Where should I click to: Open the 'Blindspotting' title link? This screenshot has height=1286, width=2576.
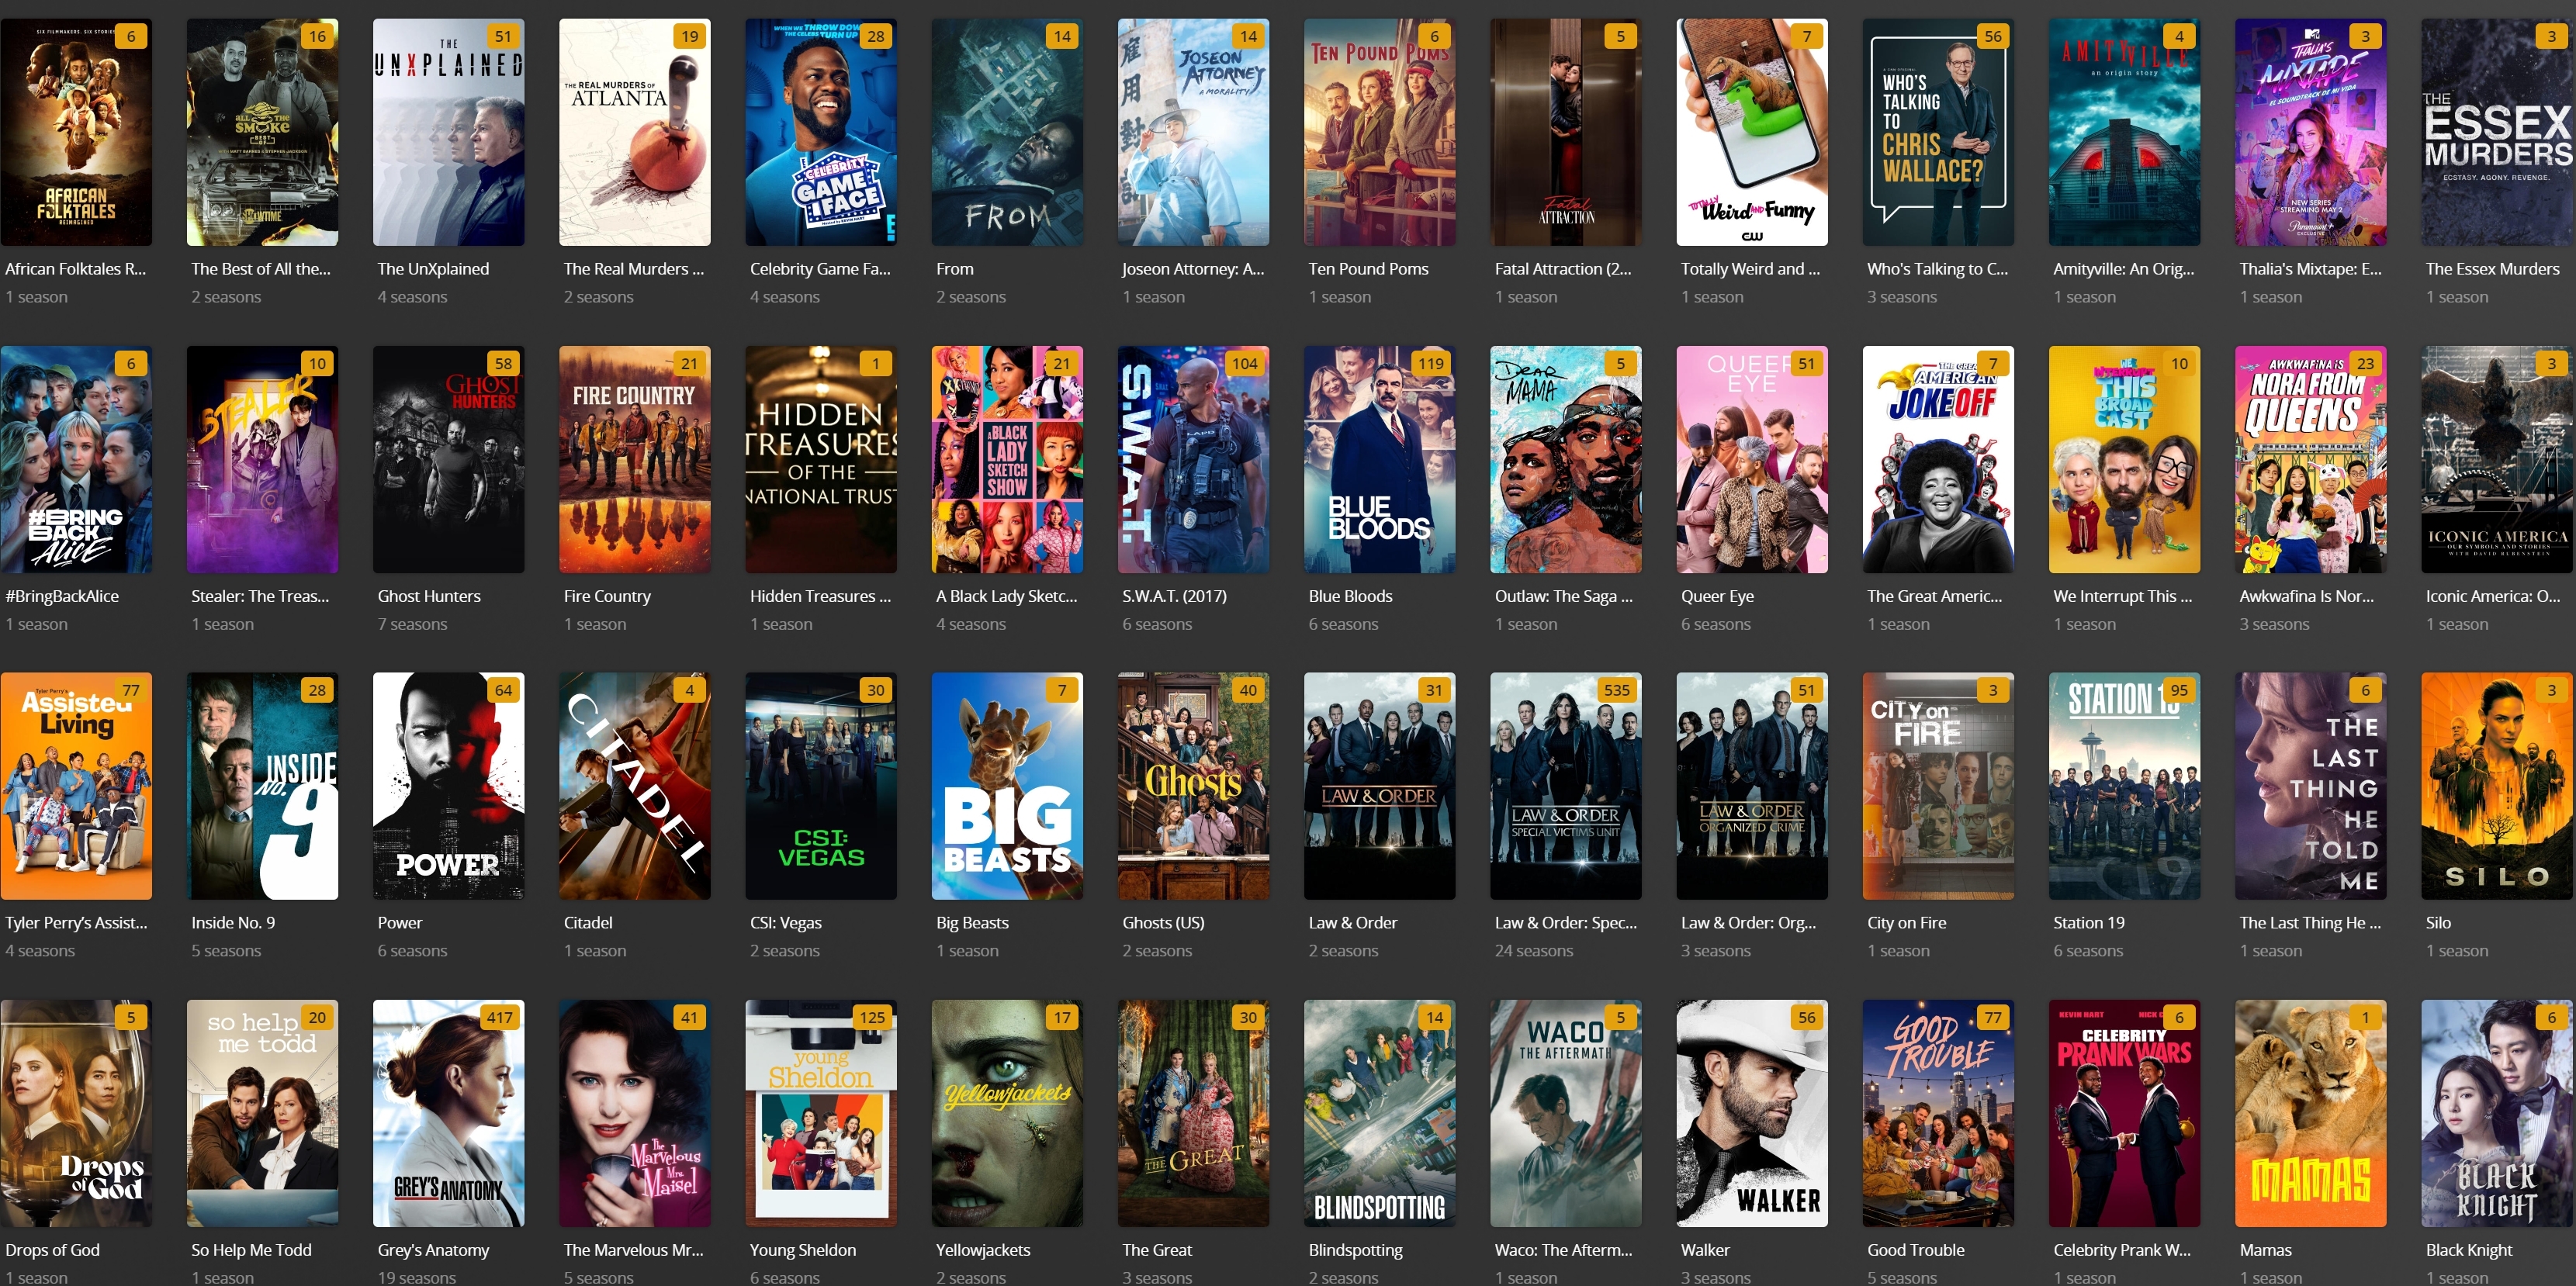coord(1355,1250)
